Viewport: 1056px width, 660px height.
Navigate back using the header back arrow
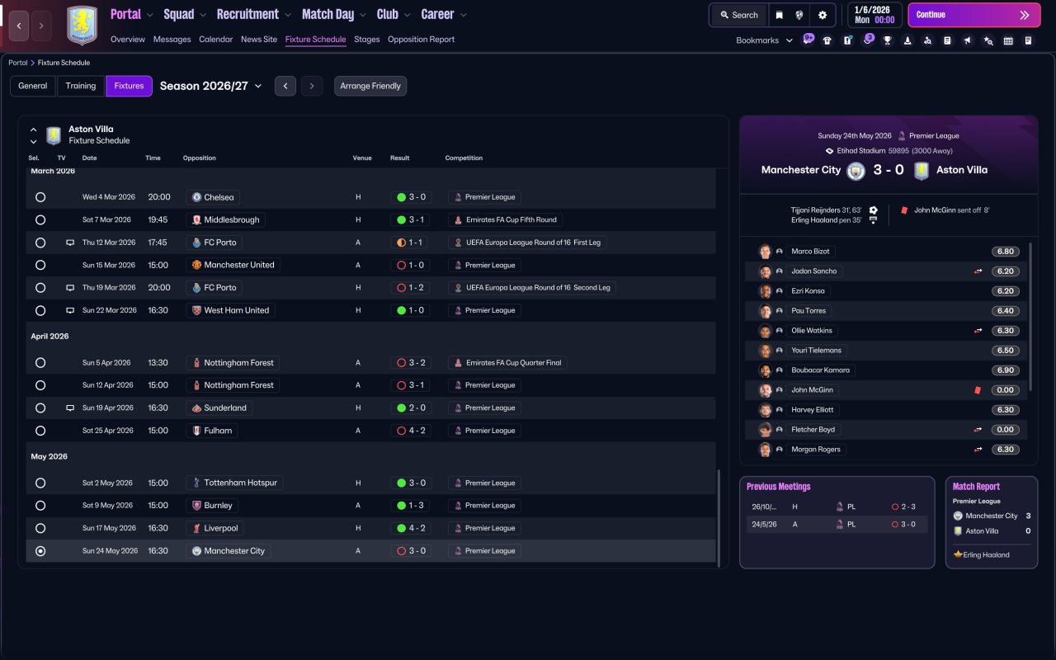20,26
